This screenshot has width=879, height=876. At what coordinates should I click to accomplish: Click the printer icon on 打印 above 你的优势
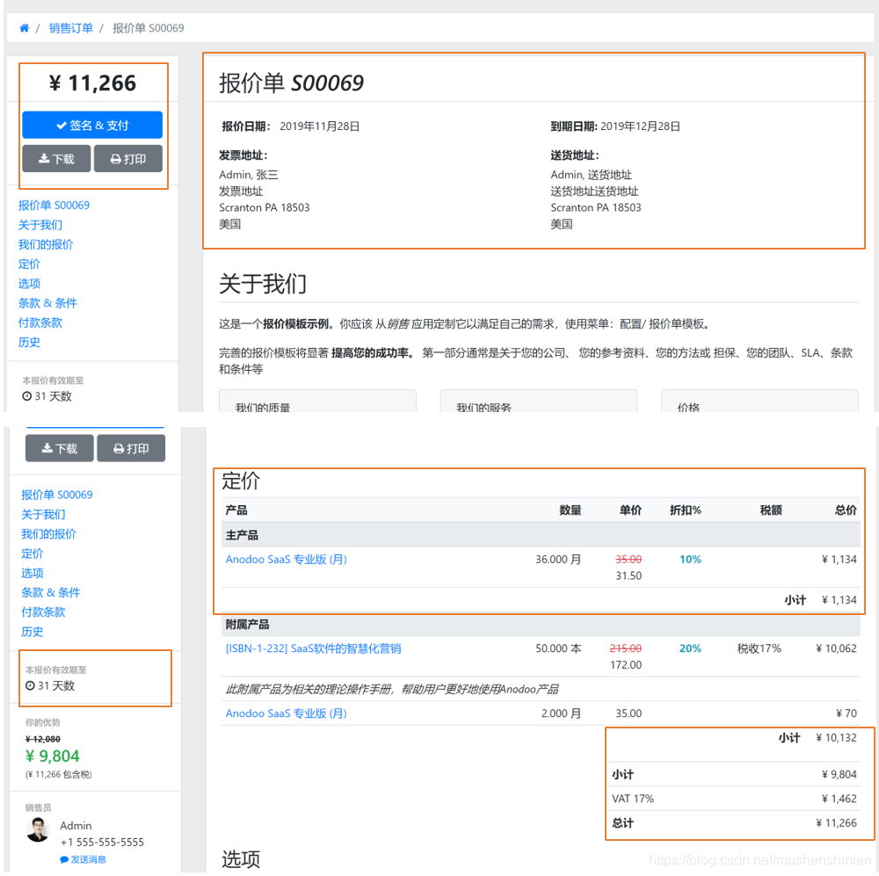point(119,448)
